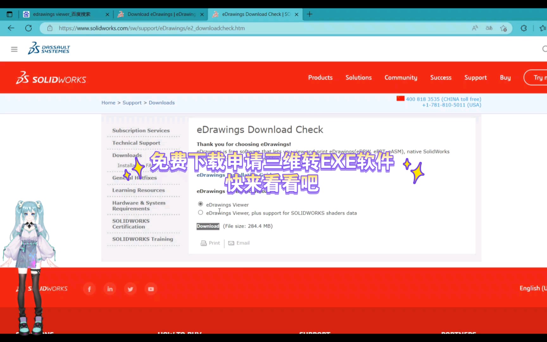The image size is (547, 342).
Task: Open SOLIDWORKS Training sidebar link
Action: click(142, 239)
